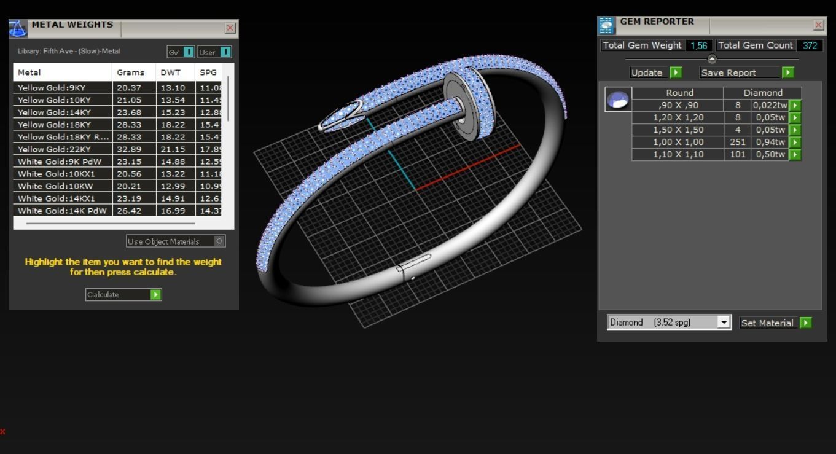Click the 1,00 X 1,00 gem size cell
836x454 pixels.
[x=678, y=142]
